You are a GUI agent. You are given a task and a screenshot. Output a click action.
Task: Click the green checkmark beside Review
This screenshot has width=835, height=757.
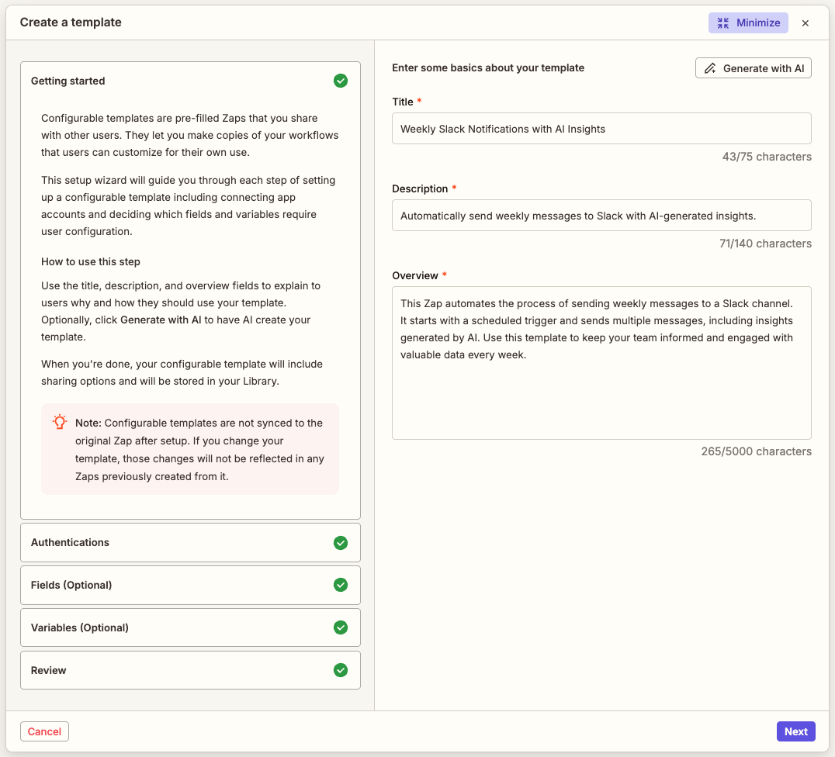tap(340, 670)
